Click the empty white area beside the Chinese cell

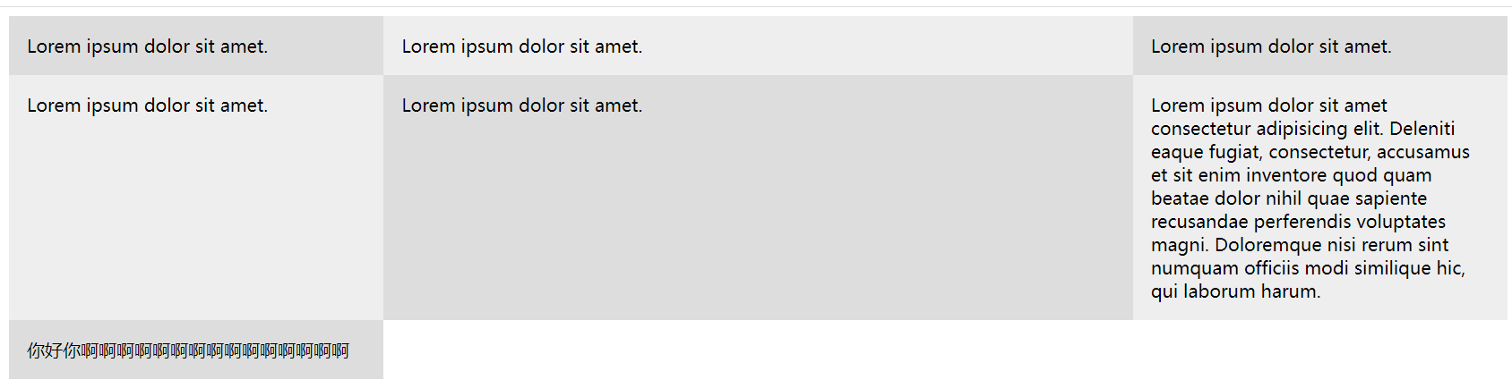tap(945, 350)
